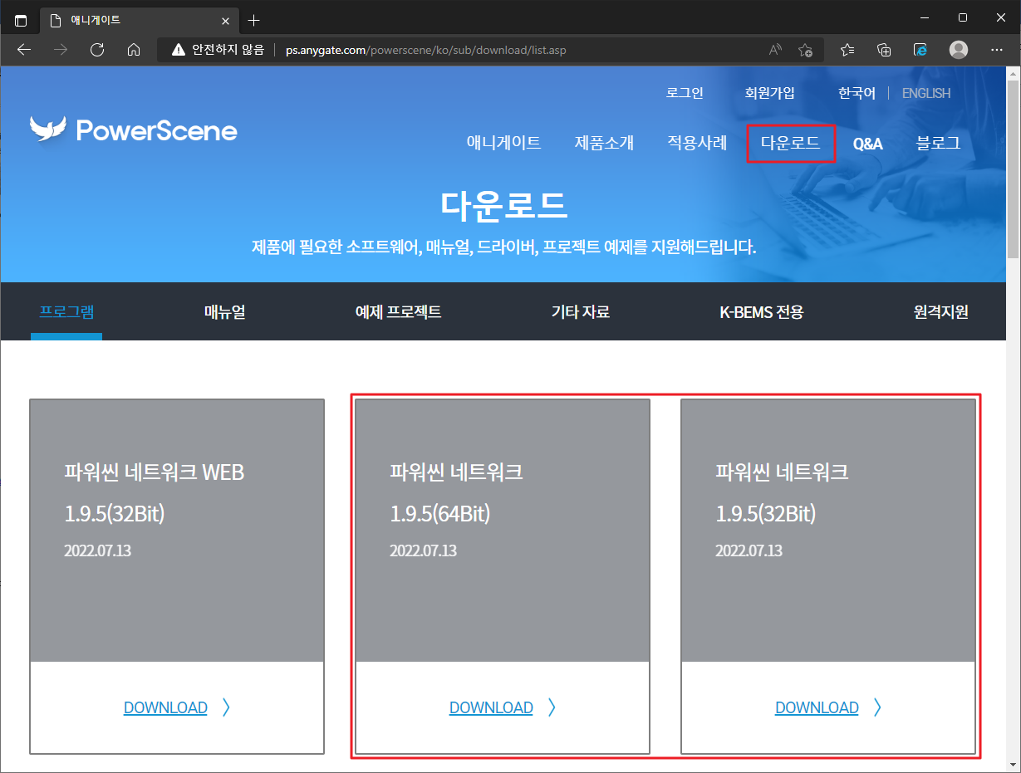Go to the browser Home icon
Screen dimensions: 1021x773
(134, 50)
